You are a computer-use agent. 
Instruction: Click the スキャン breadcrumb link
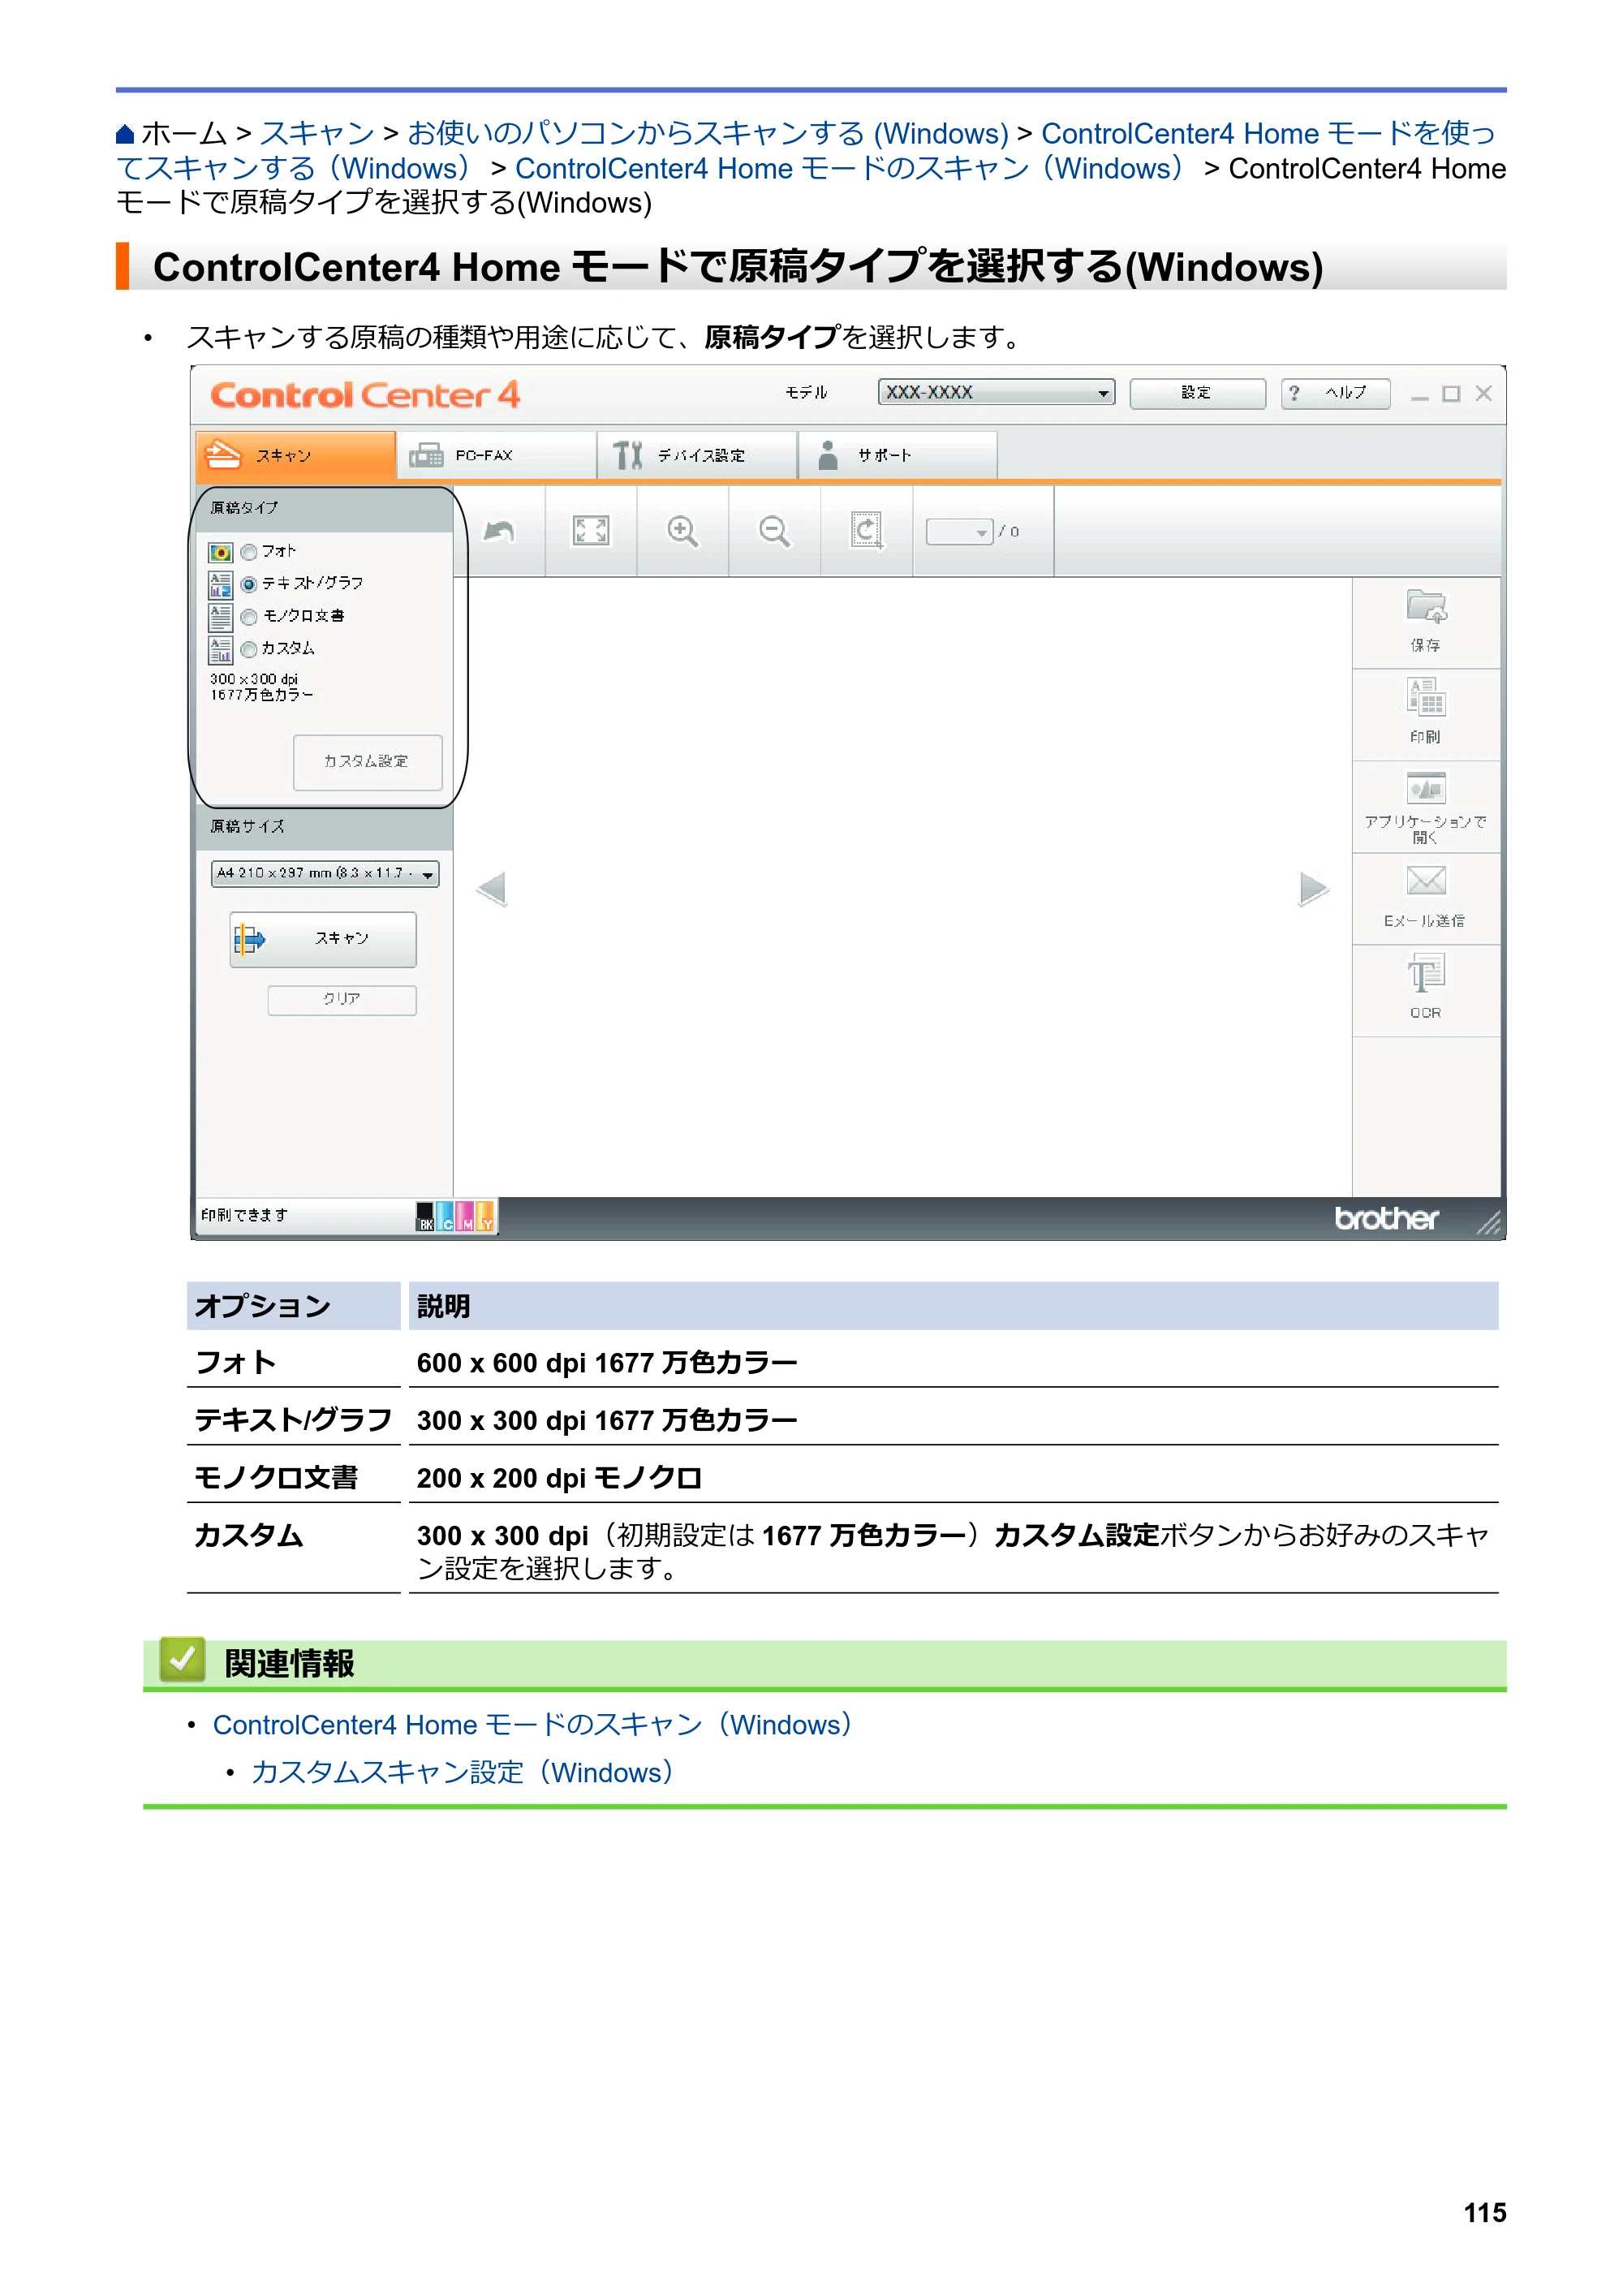(317, 133)
